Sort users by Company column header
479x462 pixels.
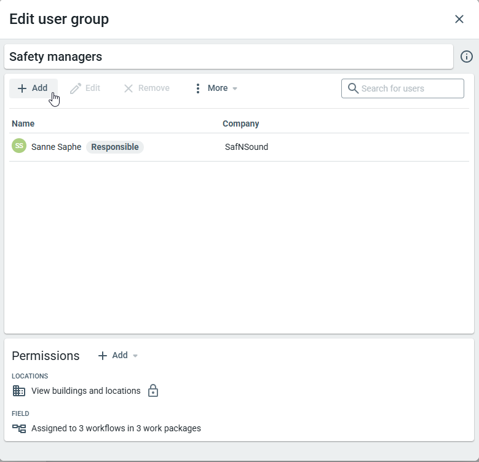[240, 123]
